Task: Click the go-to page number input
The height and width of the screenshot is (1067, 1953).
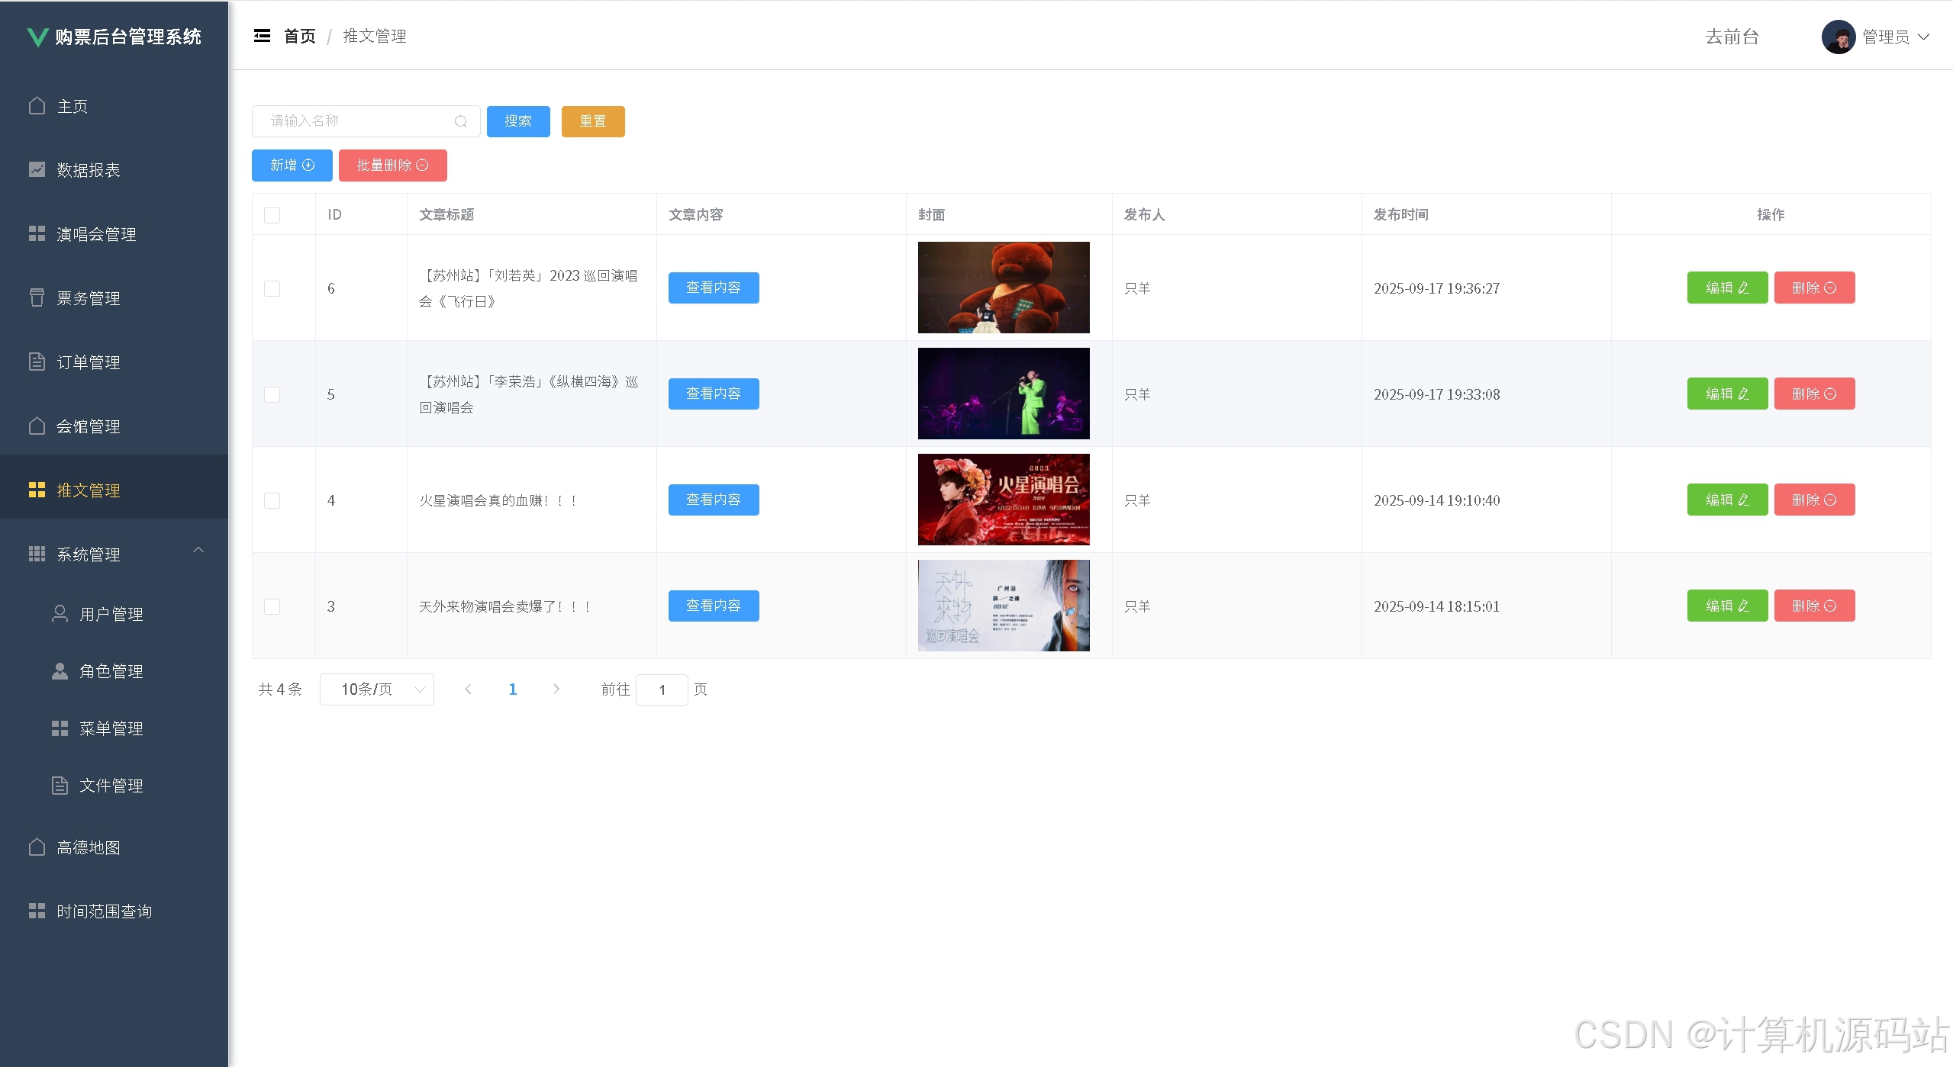Action: click(x=662, y=689)
